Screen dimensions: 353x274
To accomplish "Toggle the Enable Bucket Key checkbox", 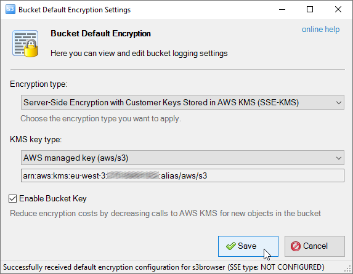I will coord(12,199).
